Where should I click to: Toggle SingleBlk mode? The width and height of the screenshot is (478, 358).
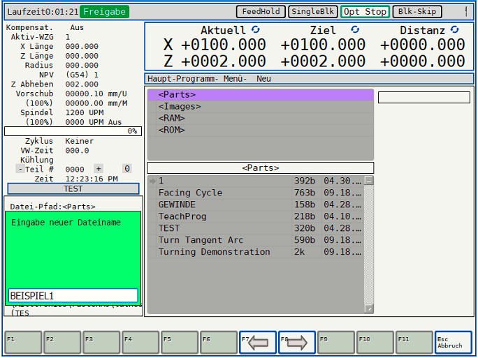point(313,12)
